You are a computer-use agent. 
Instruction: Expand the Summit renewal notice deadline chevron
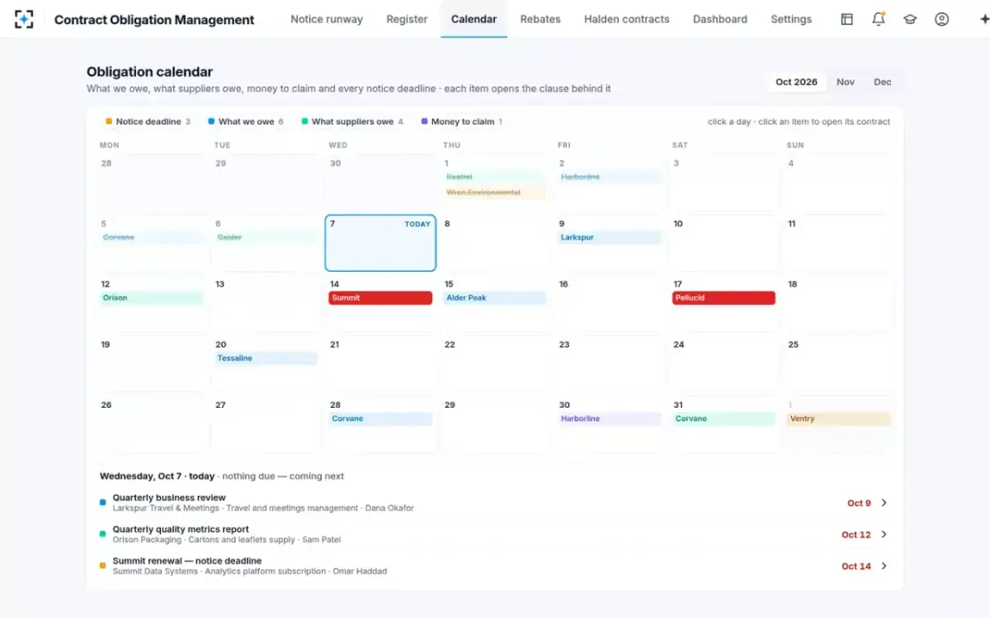tap(884, 566)
